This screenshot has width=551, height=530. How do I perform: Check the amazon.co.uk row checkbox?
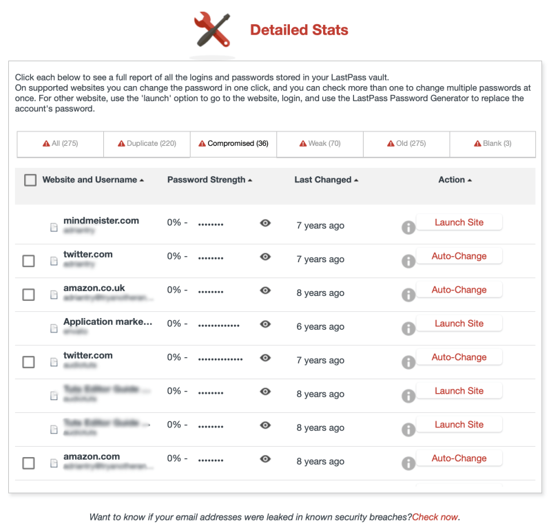28,295
